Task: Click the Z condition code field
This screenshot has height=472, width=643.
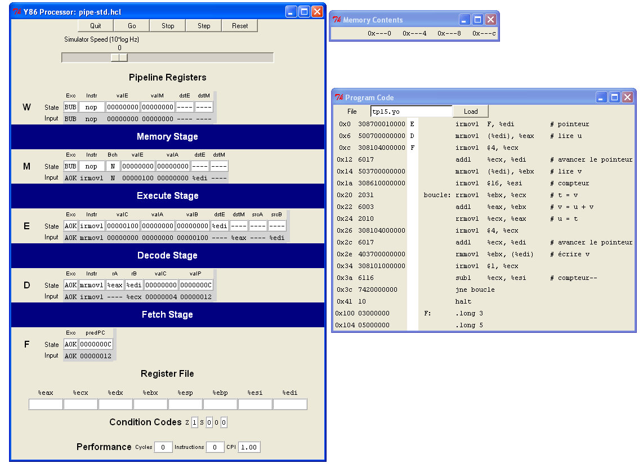Action: [194, 422]
